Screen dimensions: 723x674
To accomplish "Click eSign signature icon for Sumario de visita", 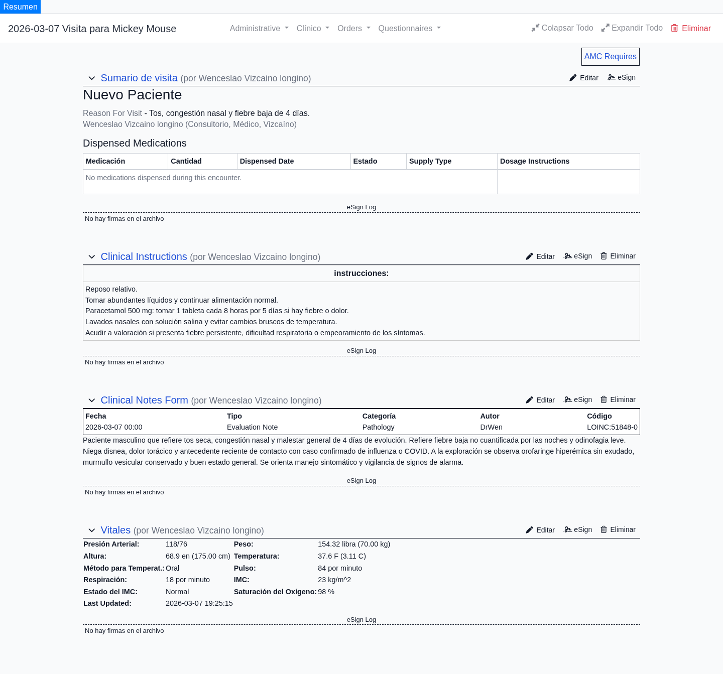I will (x=611, y=77).
